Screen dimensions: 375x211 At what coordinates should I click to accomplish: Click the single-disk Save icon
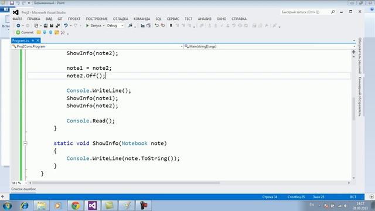click(52, 26)
